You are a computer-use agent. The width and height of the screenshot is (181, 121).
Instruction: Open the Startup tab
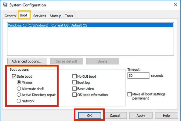[56, 16]
